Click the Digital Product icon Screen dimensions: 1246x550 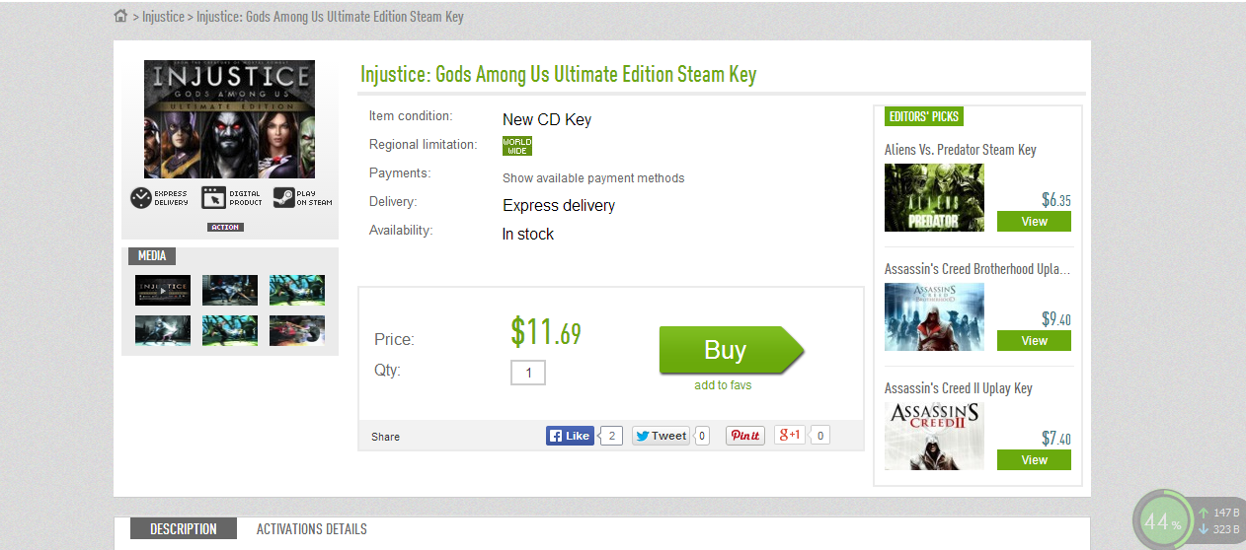point(213,198)
